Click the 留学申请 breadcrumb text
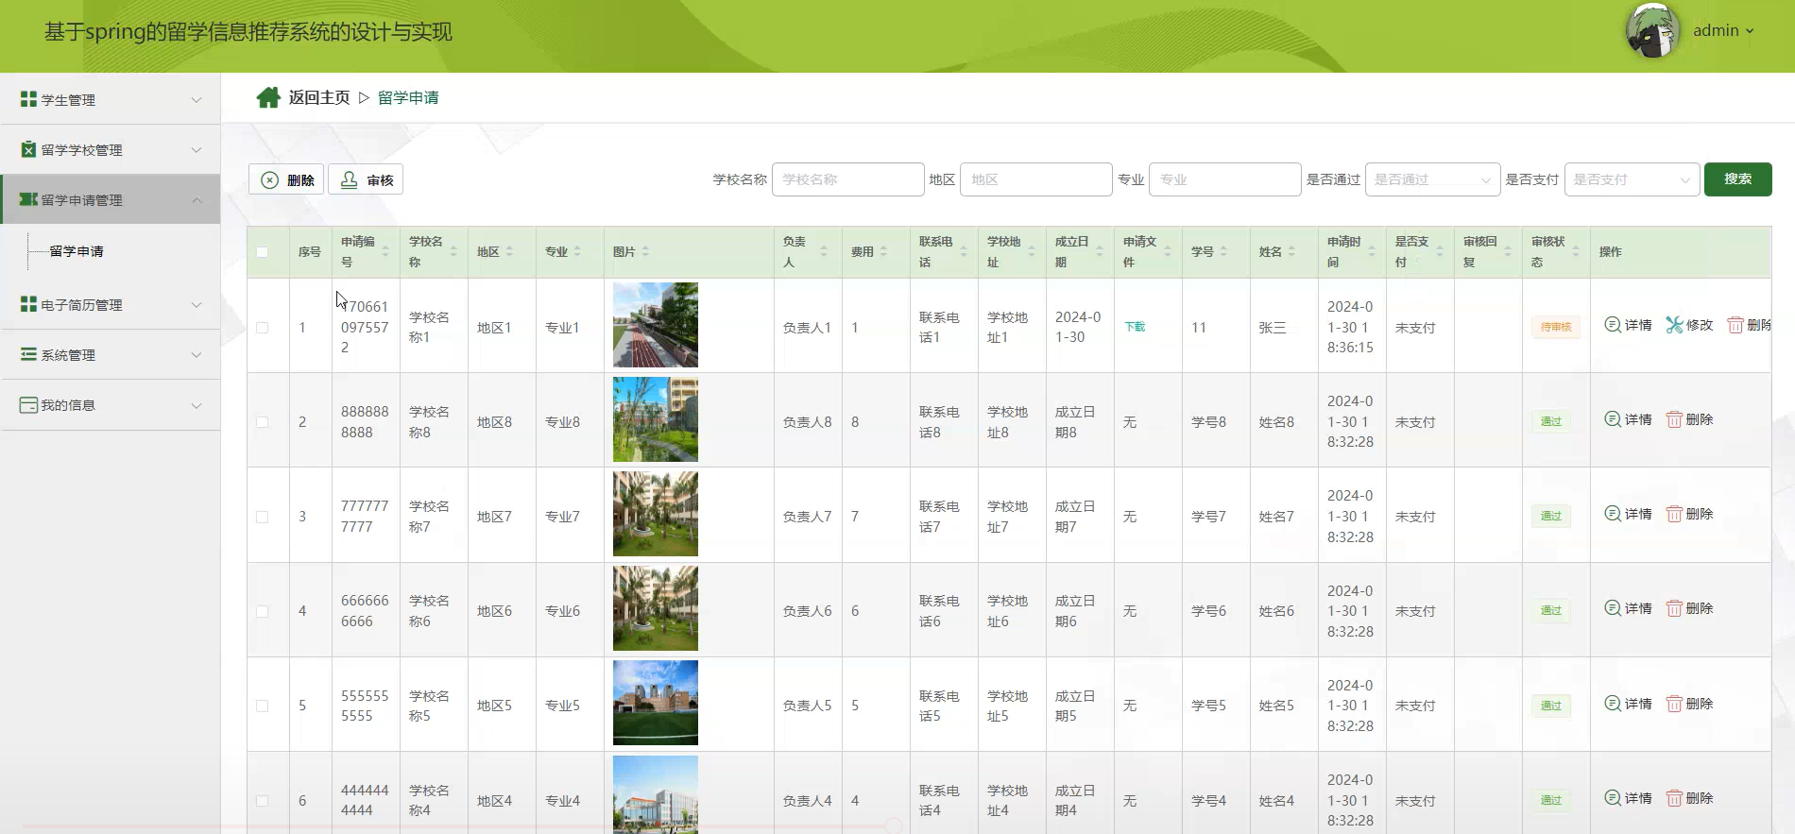1795x834 pixels. click(x=408, y=97)
